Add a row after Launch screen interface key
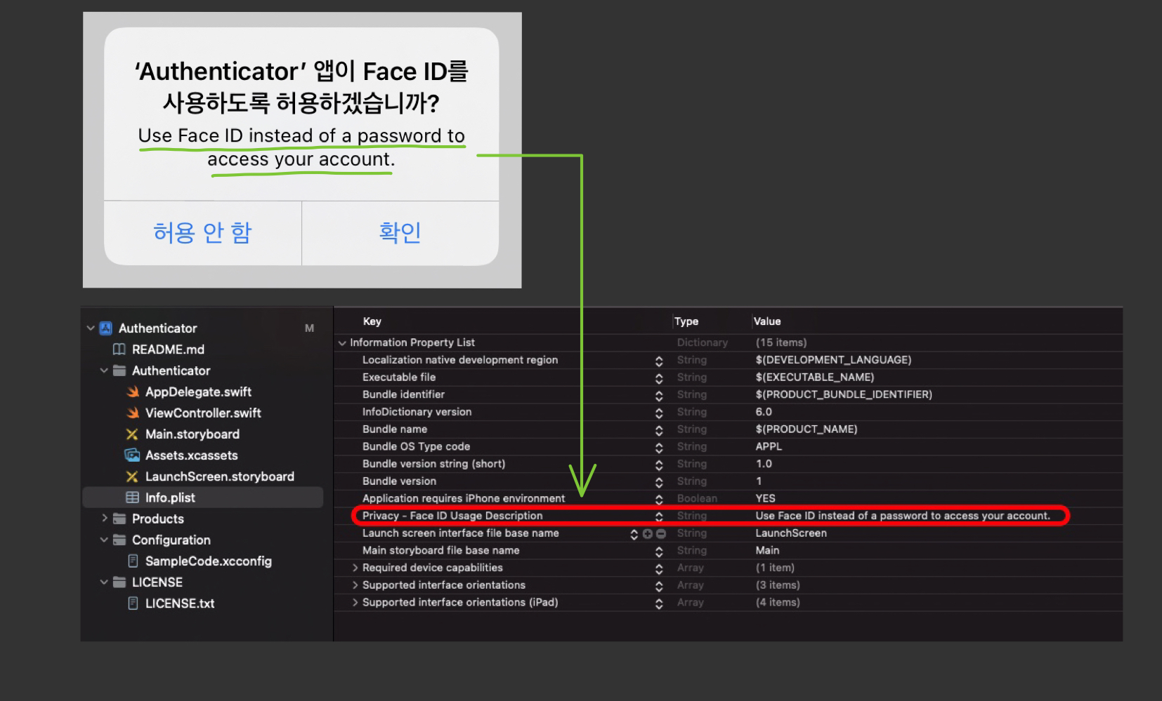Image resolution: width=1162 pixels, height=701 pixels. [648, 533]
